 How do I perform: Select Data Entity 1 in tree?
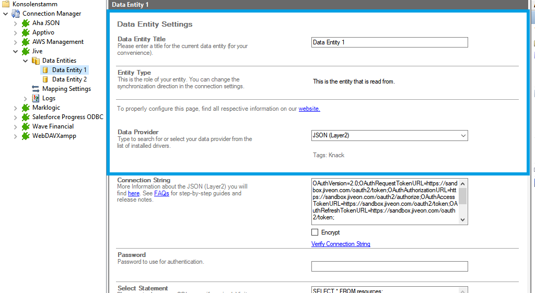coord(69,70)
